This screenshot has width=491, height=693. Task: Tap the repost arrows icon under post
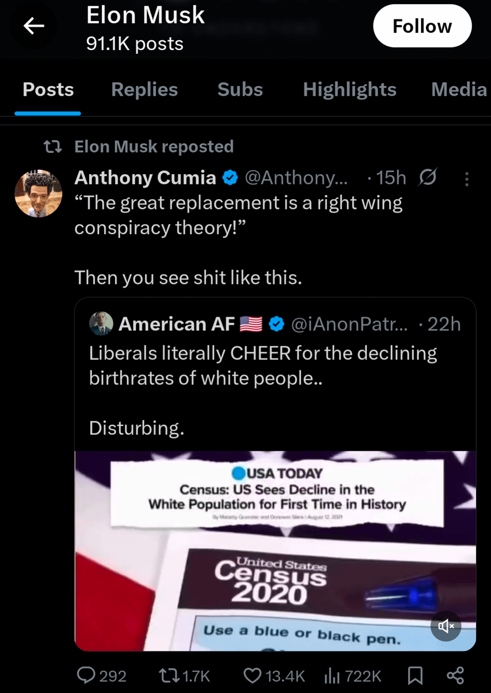pyautogui.click(x=168, y=676)
